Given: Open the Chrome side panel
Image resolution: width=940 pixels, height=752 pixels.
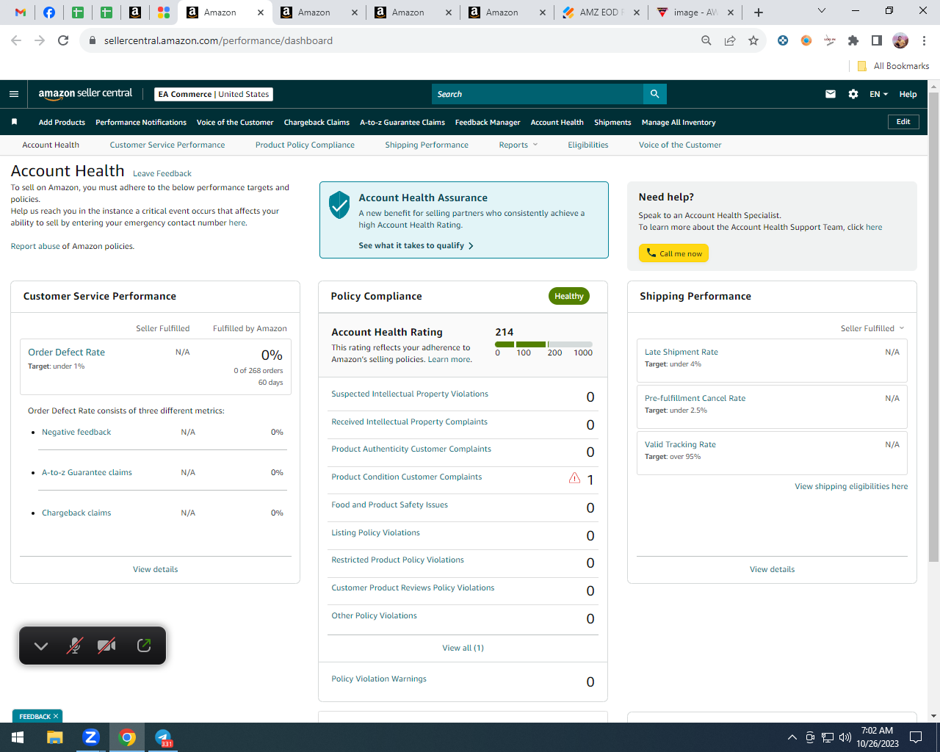Looking at the screenshot, I should (877, 40).
